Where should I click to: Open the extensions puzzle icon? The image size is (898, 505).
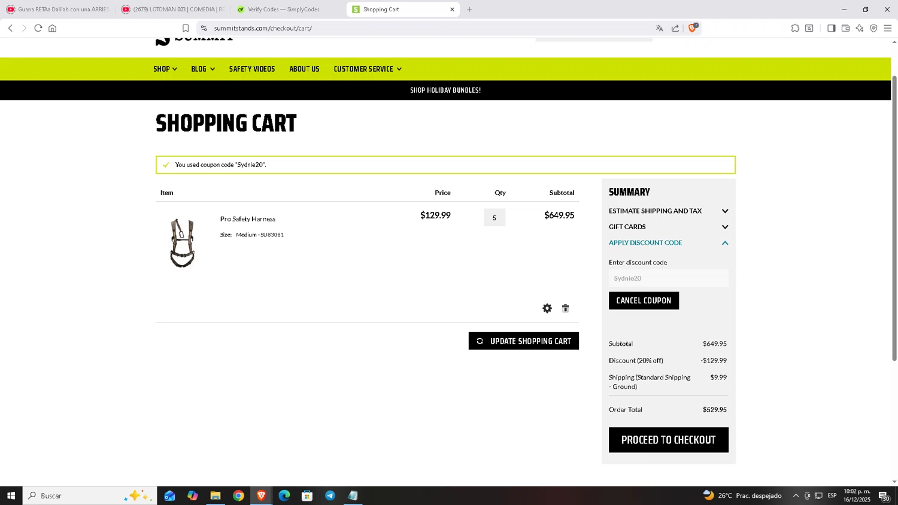tap(795, 28)
